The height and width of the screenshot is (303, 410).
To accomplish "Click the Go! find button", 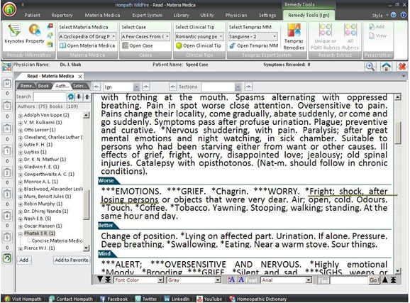I will (374, 280).
